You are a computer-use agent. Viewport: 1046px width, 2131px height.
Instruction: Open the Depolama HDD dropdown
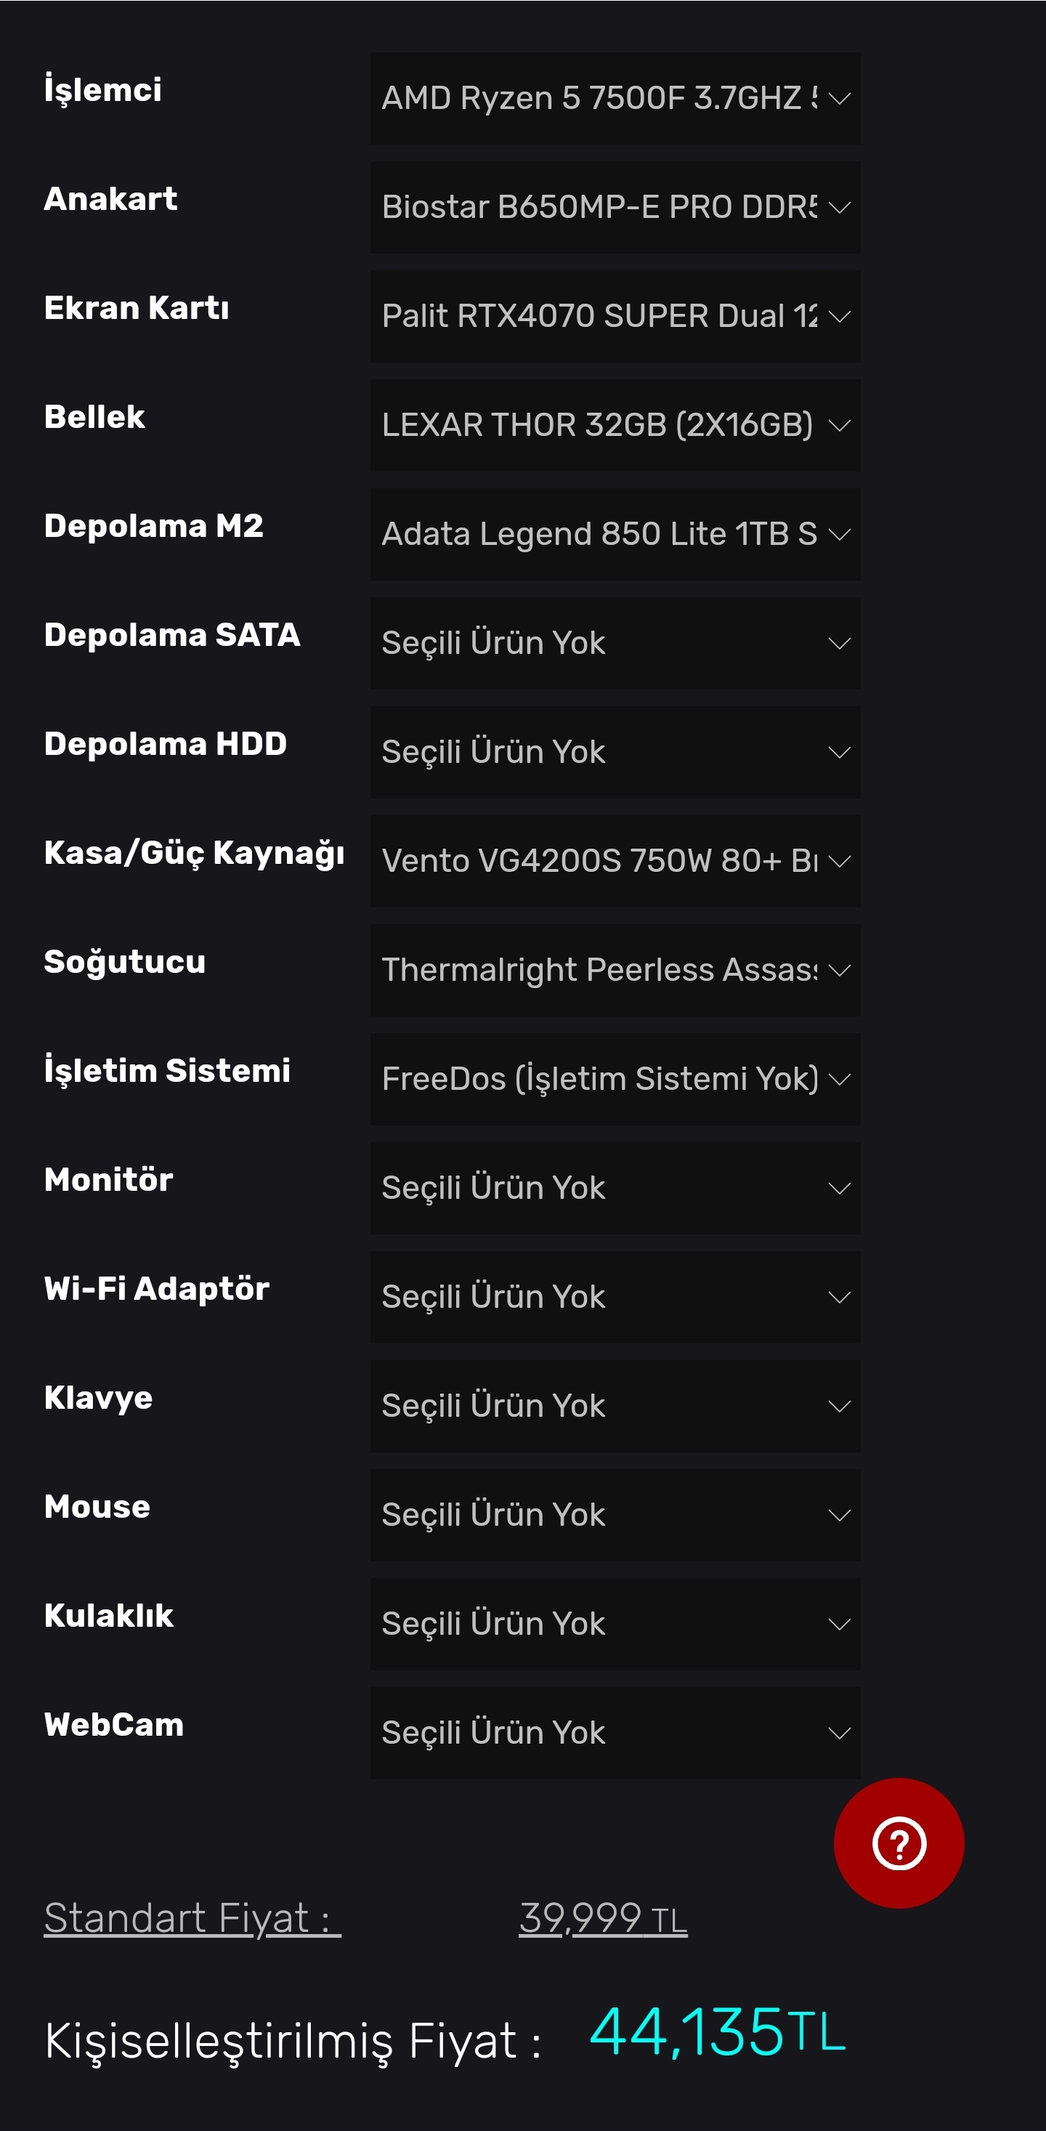pos(615,753)
